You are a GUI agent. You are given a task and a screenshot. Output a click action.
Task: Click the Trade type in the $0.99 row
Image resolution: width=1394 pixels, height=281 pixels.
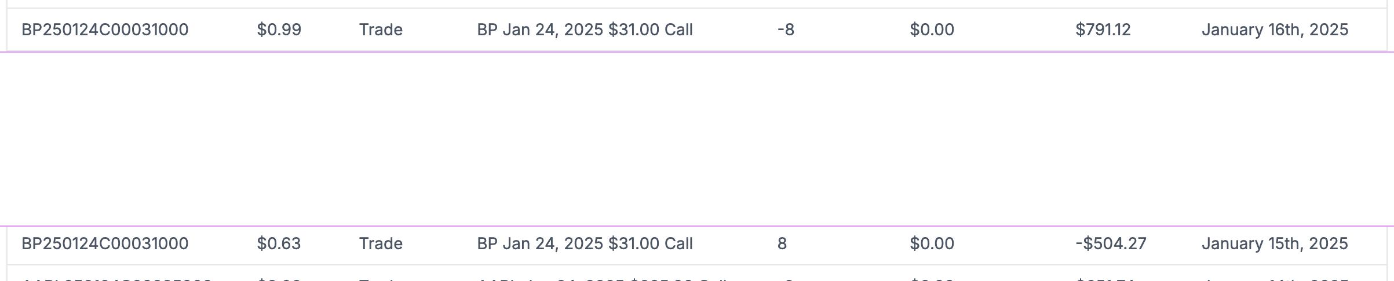tap(381, 29)
